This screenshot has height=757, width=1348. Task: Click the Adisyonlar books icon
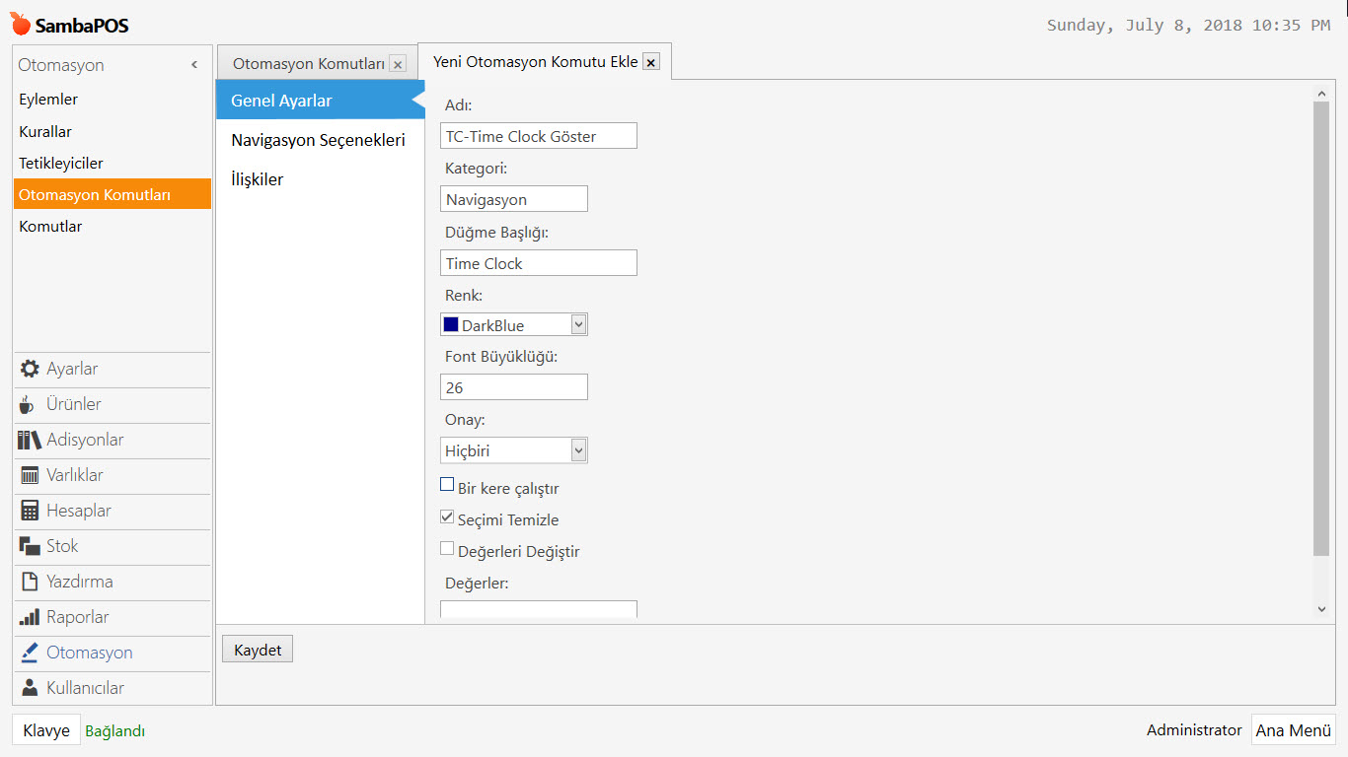[30, 440]
